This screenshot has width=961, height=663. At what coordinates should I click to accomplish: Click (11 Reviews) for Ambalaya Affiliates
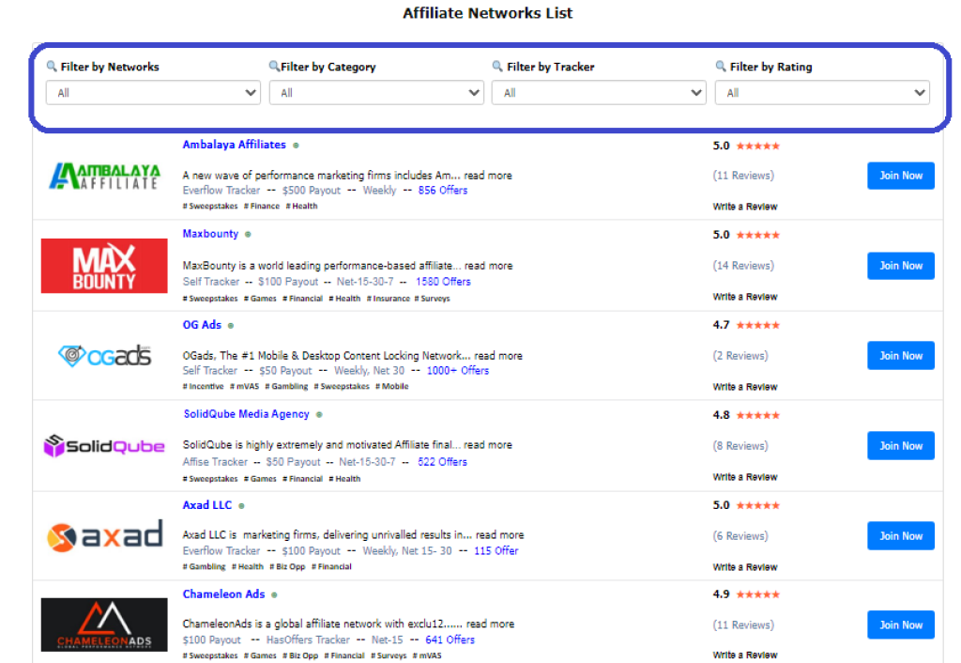point(743,176)
